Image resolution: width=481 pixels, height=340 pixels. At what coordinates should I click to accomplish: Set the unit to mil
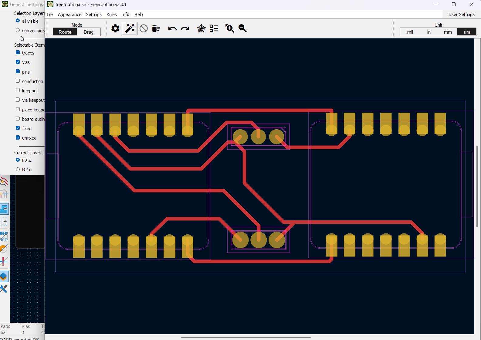coord(410,32)
